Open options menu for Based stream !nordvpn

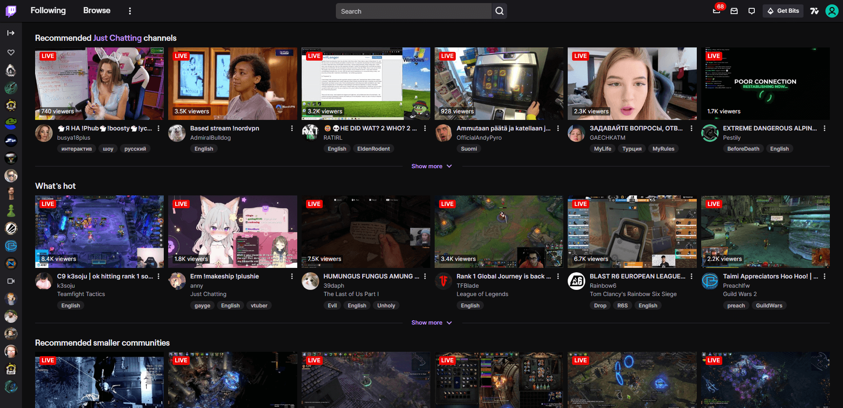pos(292,128)
